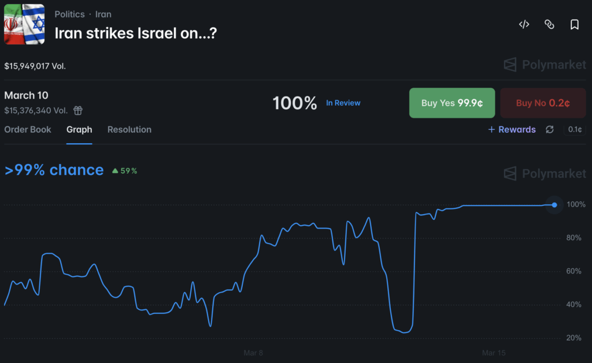Open the embed code icon

pyautogui.click(x=524, y=25)
